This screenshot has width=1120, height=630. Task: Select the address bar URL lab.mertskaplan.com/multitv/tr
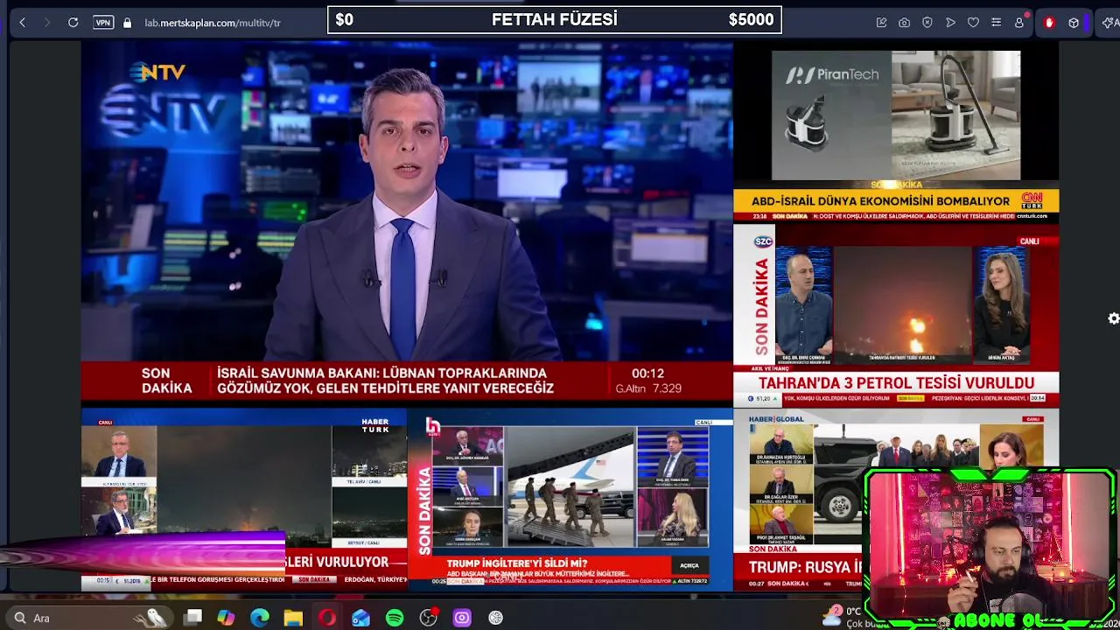[x=213, y=23]
